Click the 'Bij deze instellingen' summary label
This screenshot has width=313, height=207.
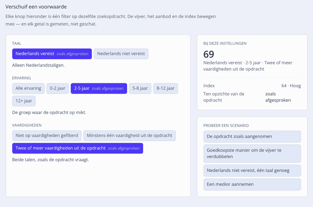pyautogui.click(x=225, y=43)
